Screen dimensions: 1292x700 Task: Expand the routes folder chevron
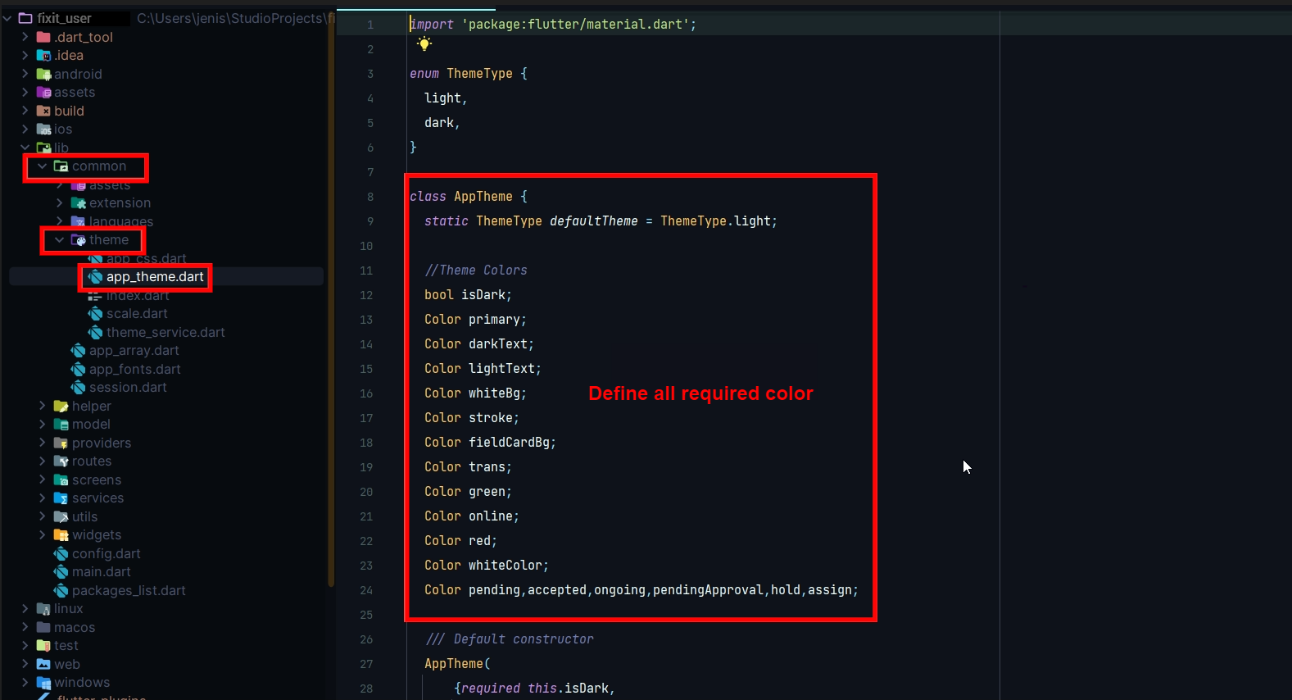(42, 461)
